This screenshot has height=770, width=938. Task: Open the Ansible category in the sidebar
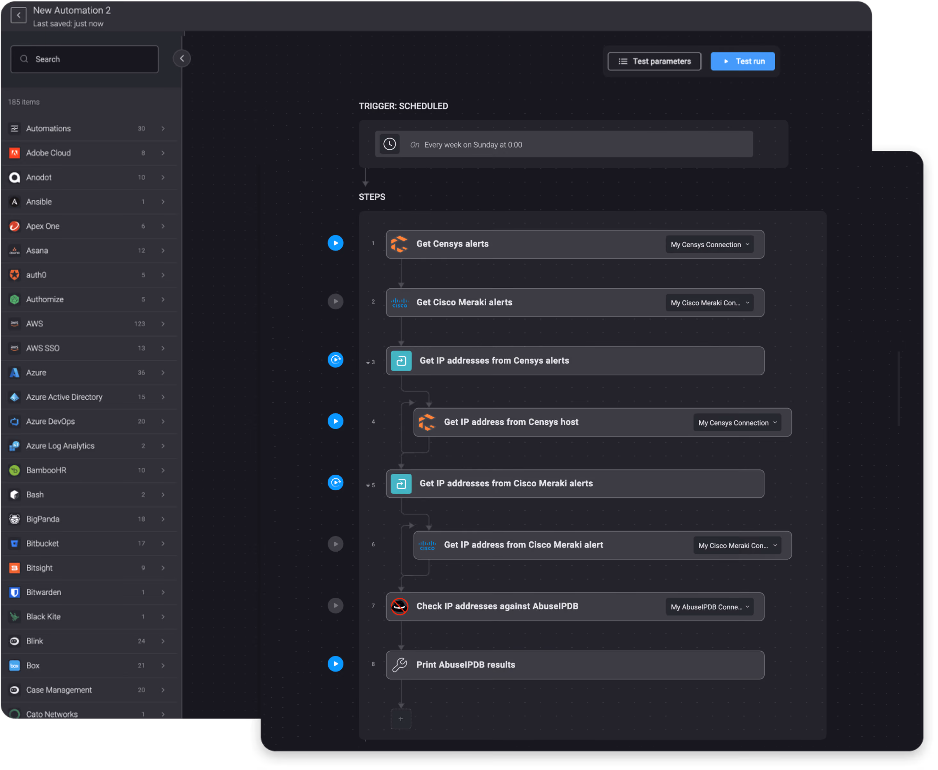[x=89, y=202]
